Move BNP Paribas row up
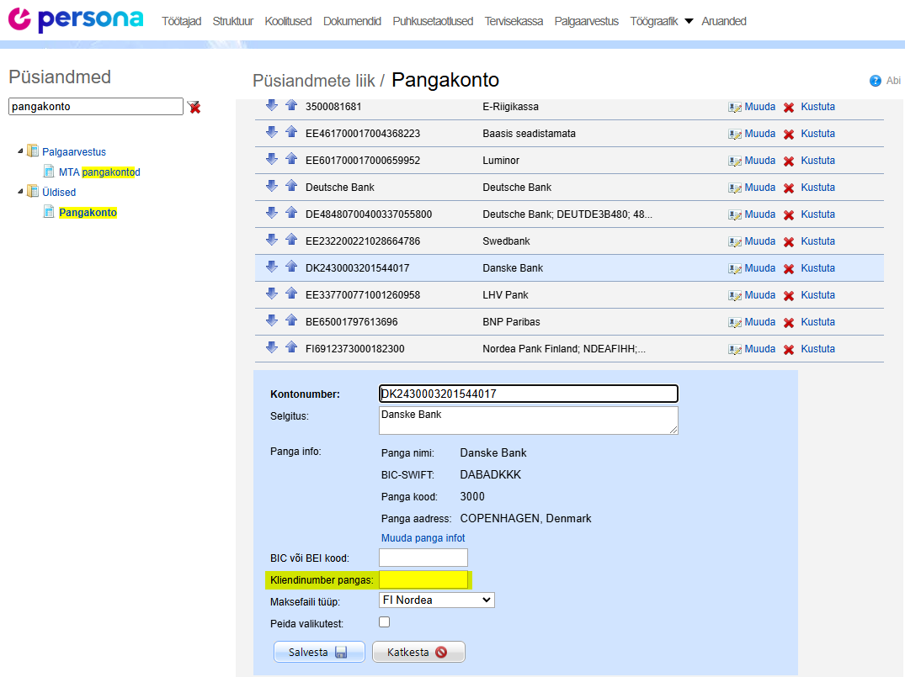This screenshot has width=905, height=677. click(291, 320)
